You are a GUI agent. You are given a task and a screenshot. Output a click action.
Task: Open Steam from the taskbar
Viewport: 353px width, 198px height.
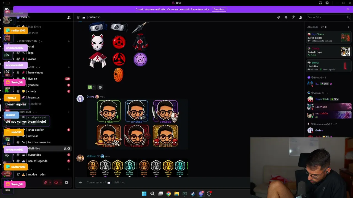point(193,194)
